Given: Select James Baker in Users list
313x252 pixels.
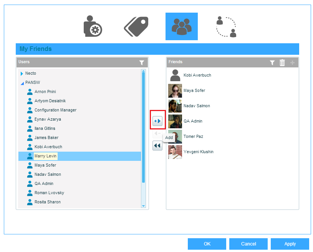Looking at the screenshot, I should [46, 137].
